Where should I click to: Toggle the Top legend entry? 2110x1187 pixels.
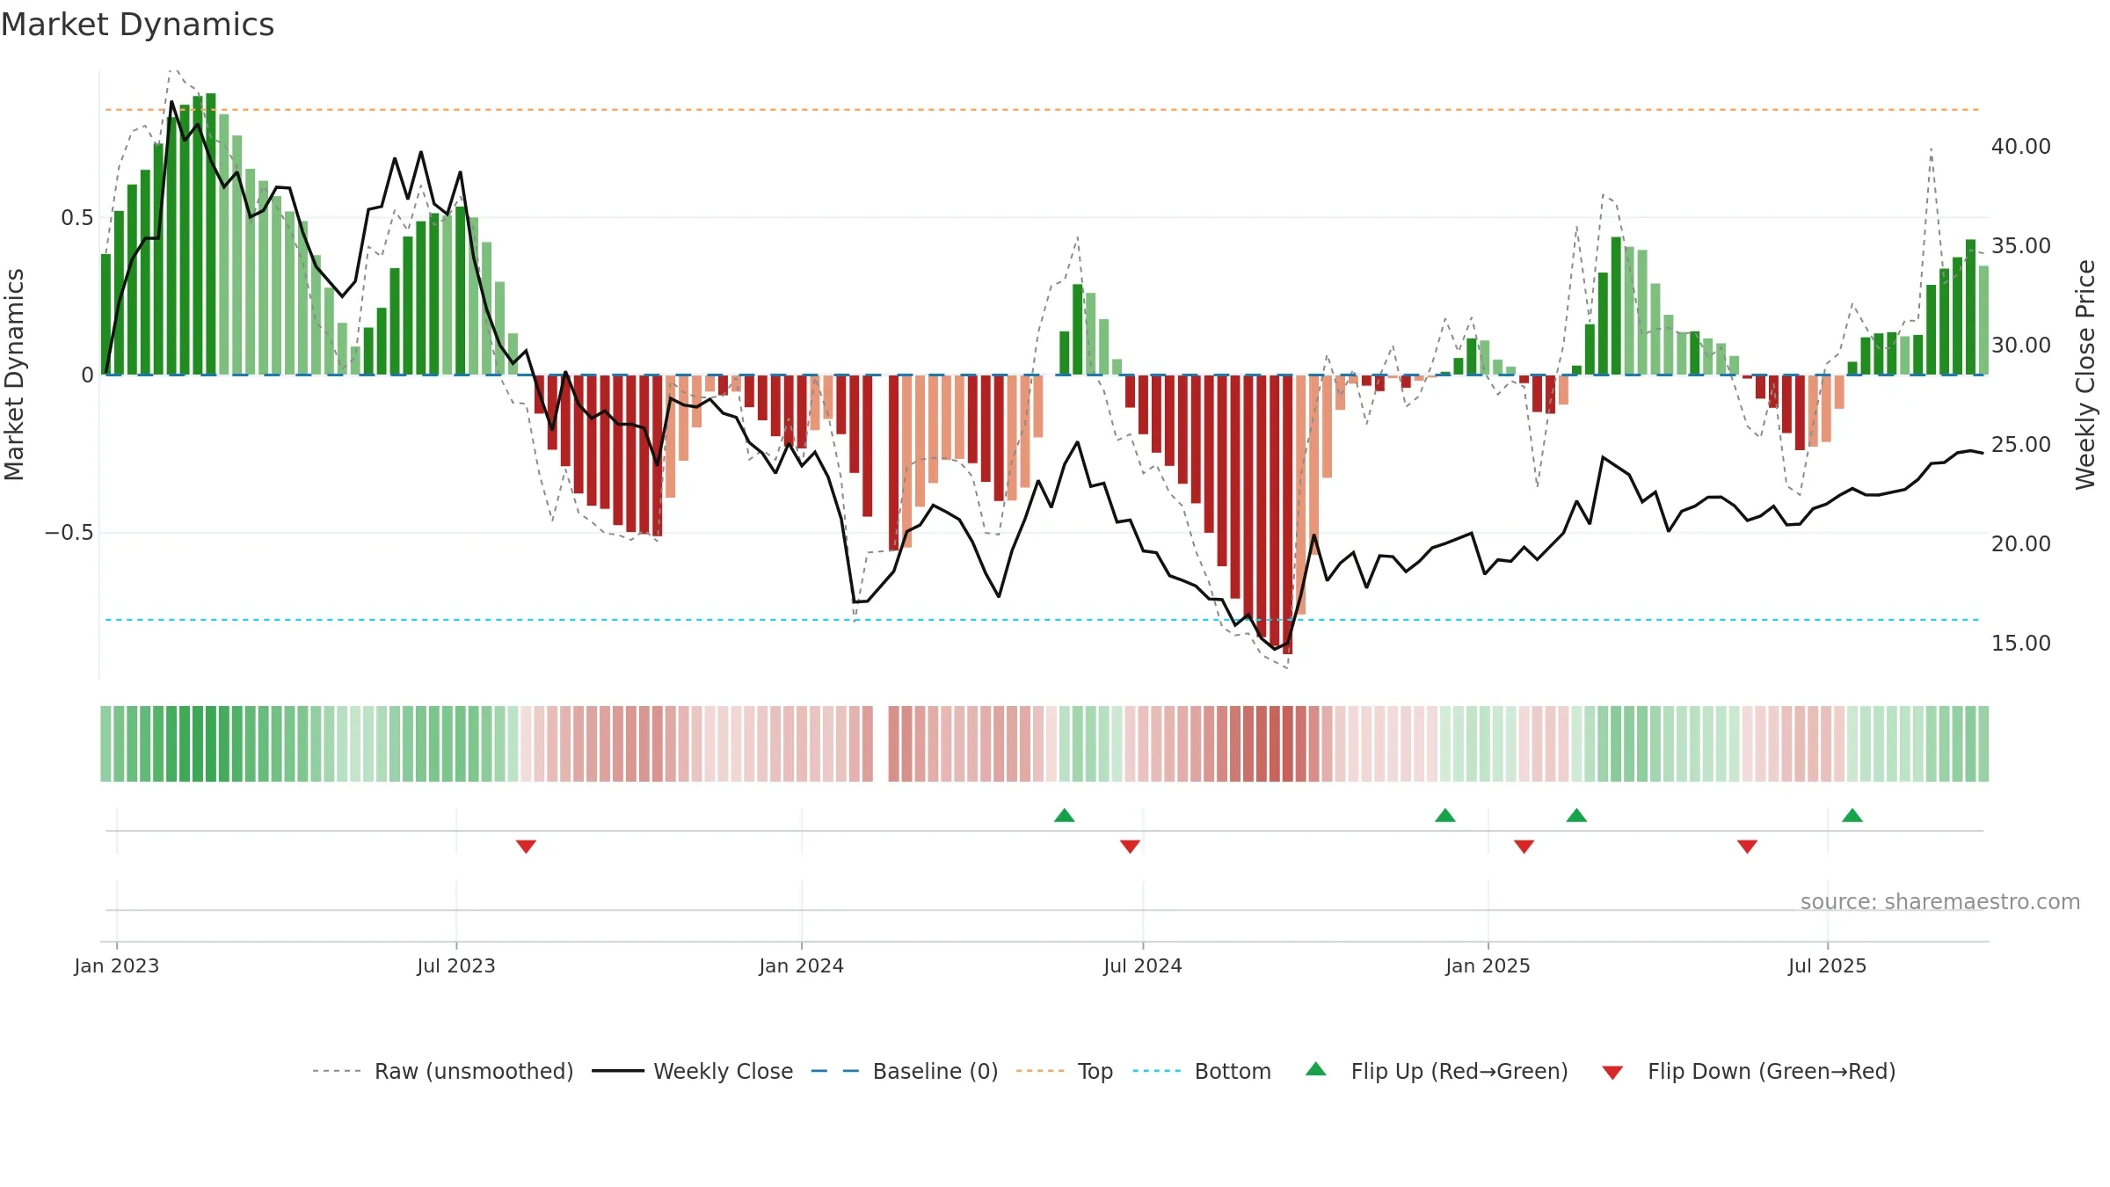point(1064,1071)
